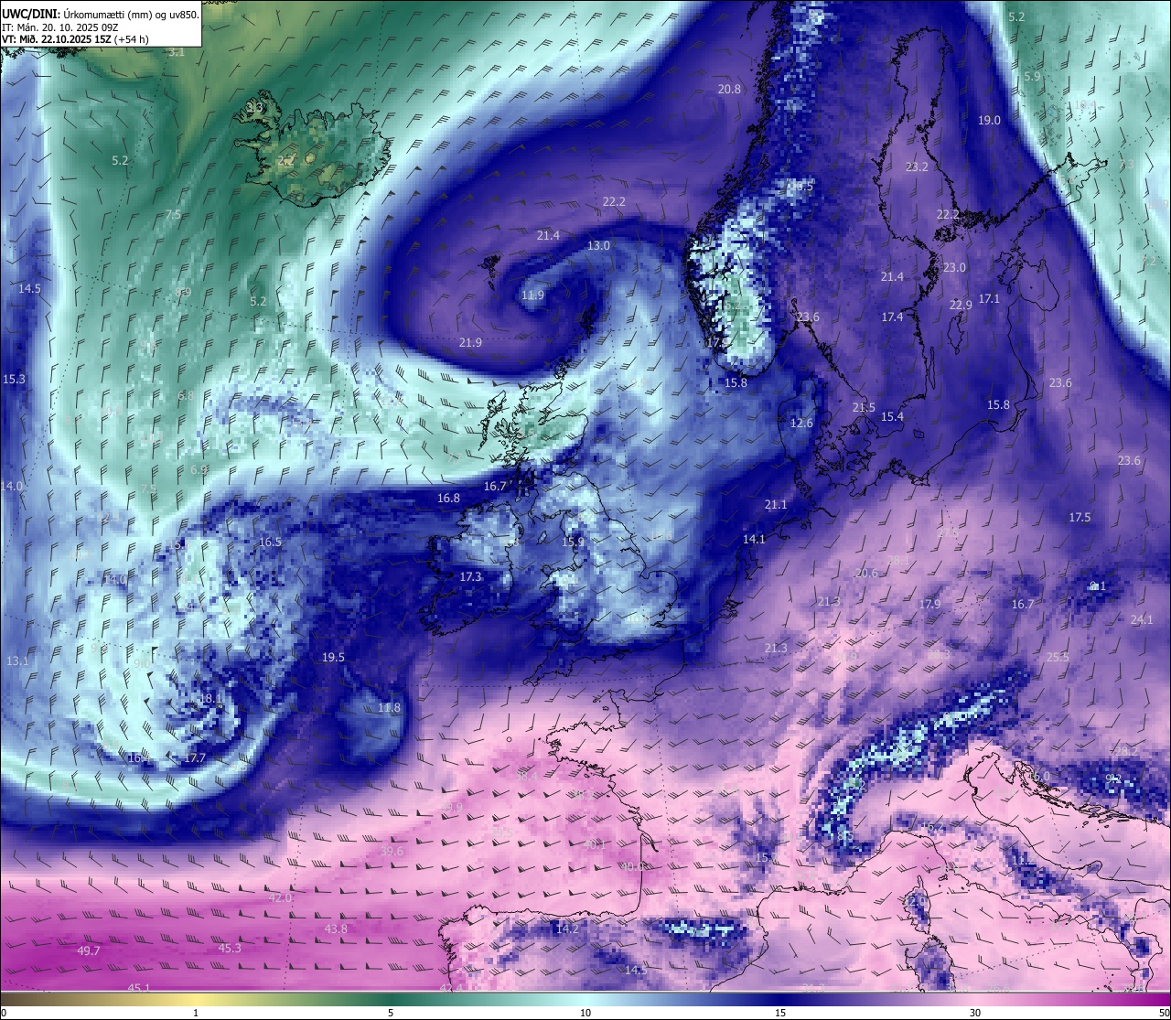Click the VT: Mið. 22.10.2025 15Z line
This screenshot has height=1020, width=1171.
click(x=75, y=38)
